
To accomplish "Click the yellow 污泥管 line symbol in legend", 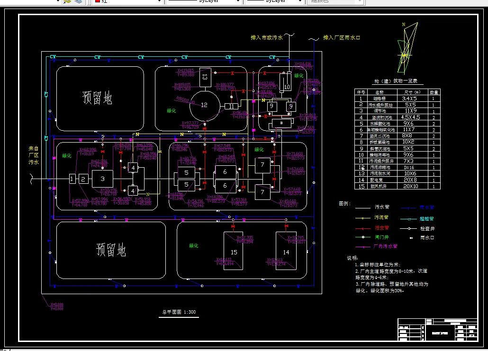I will (362, 218).
